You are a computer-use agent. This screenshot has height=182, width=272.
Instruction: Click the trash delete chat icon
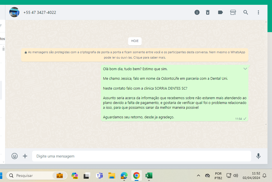click(208, 12)
